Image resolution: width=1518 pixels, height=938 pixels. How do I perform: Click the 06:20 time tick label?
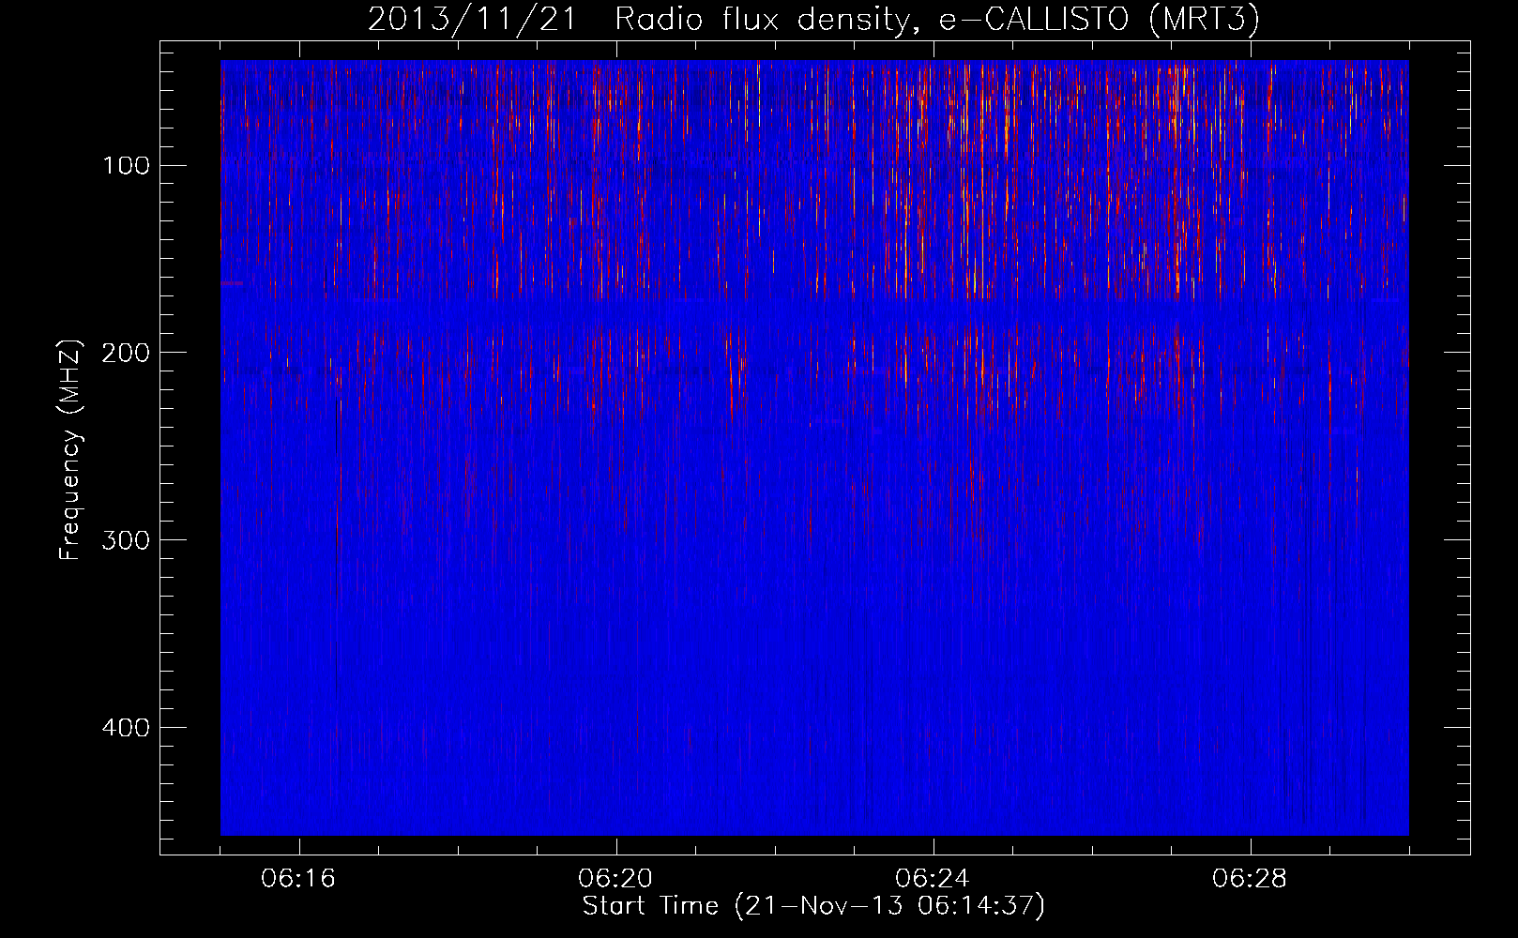tap(616, 879)
